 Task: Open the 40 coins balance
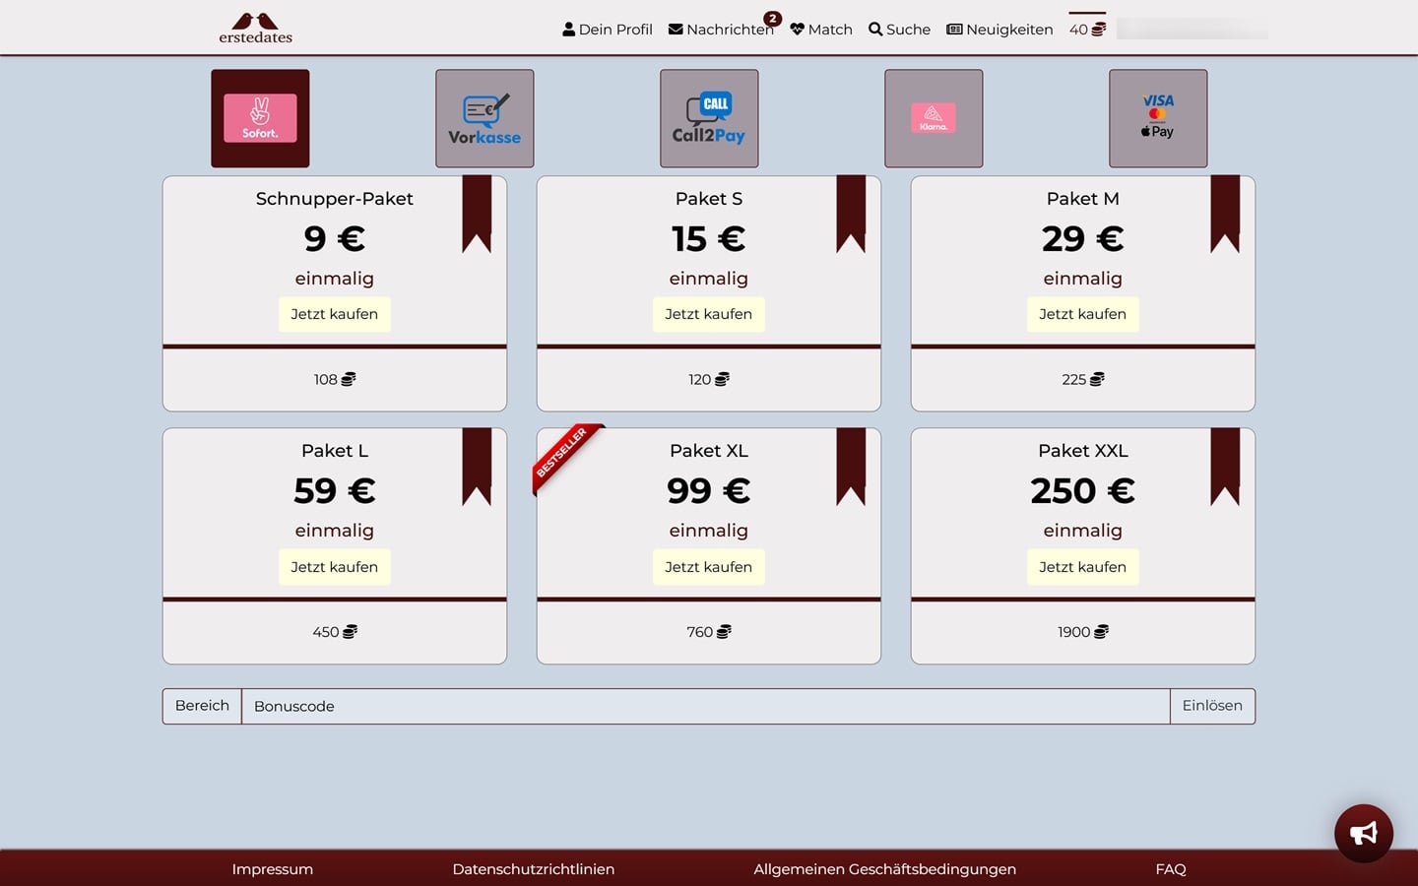[x=1087, y=30]
